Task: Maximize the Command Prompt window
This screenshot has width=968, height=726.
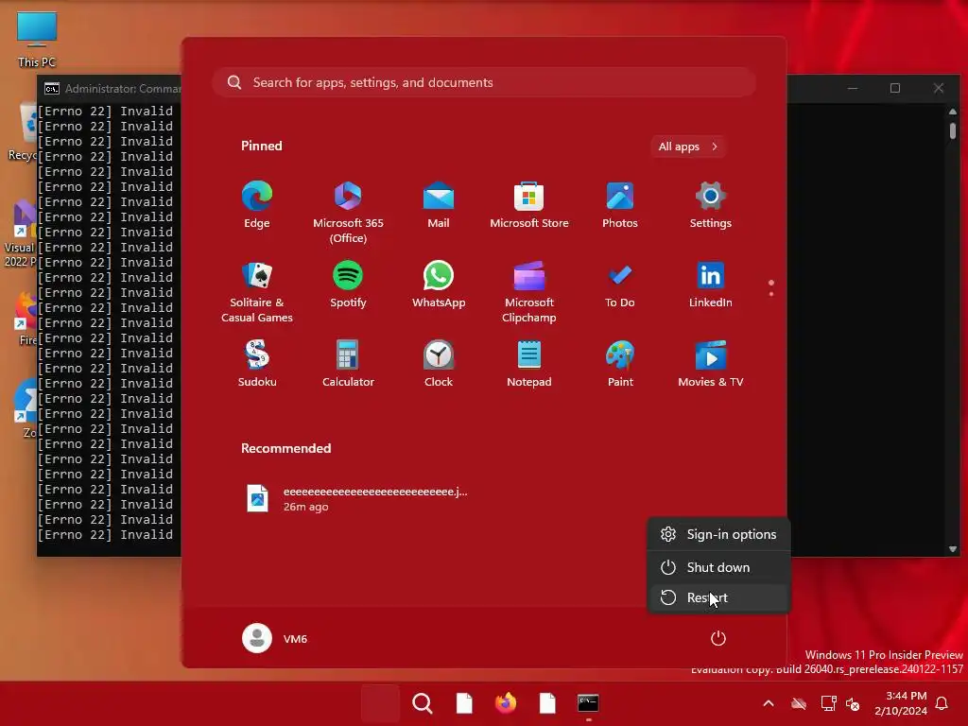Action: (x=895, y=88)
